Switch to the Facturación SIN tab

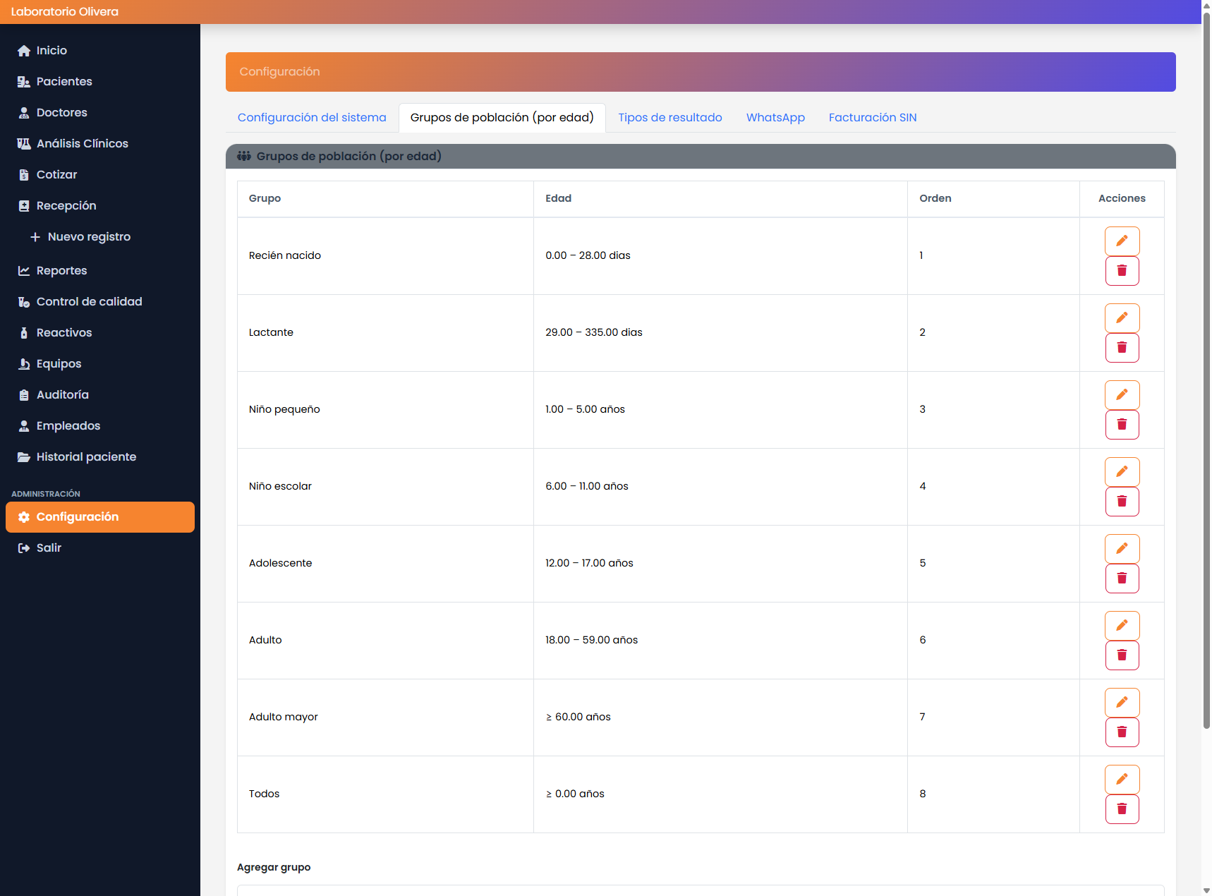(x=872, y=117)
